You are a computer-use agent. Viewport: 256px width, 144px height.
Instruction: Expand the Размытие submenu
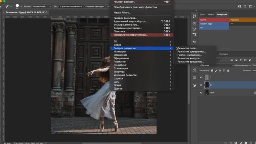[x=142, y=62]
